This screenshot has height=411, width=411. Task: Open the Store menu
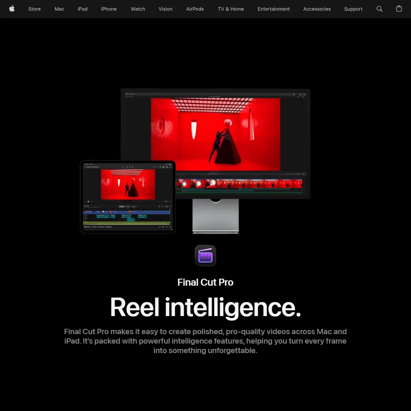coord(35,9)
